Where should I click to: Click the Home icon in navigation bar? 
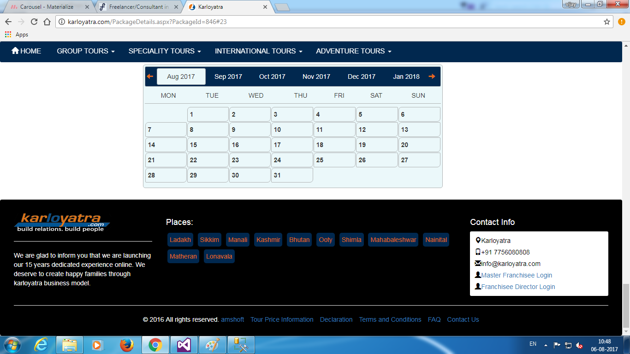[x=16, y=51]
